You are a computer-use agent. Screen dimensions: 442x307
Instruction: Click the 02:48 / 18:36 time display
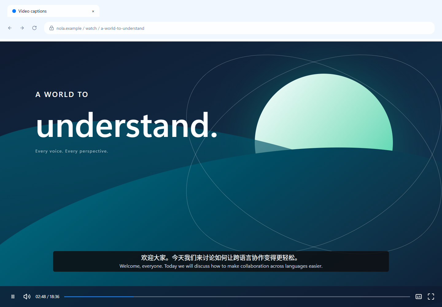click(48, 297)
